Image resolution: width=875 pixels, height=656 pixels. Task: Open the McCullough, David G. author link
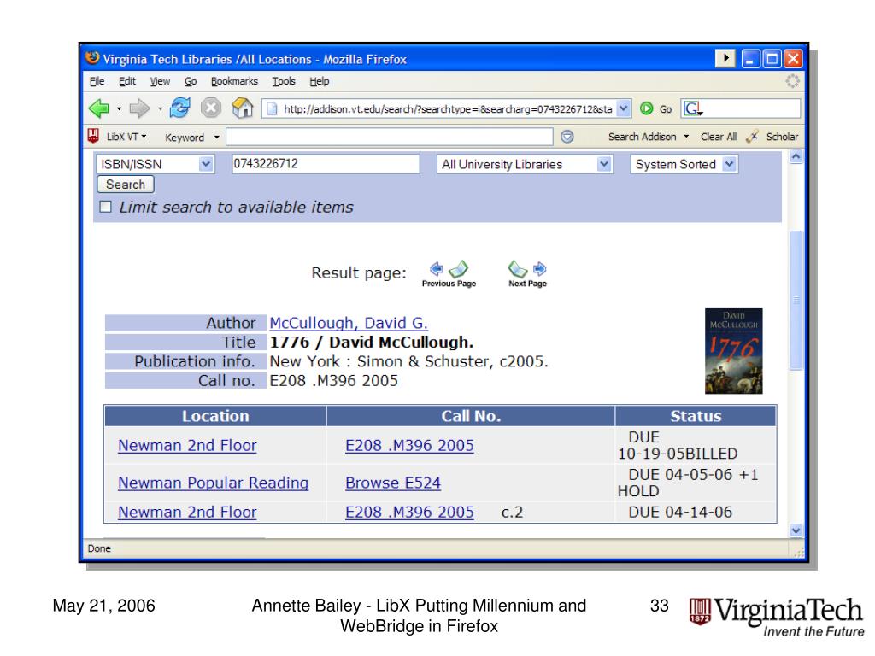click(349, 323)
